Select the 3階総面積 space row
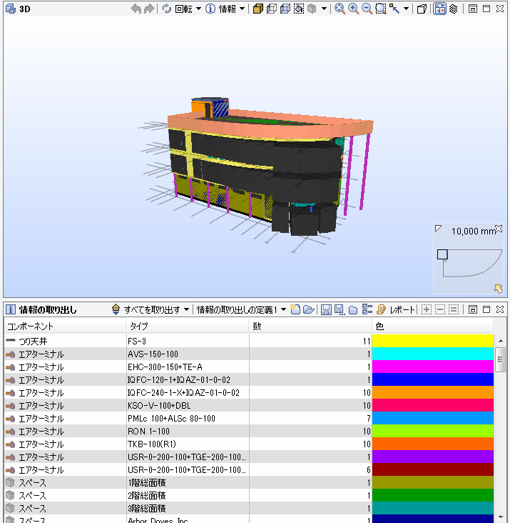This screenshot has width=510, height=523. (x=249, y=508)
